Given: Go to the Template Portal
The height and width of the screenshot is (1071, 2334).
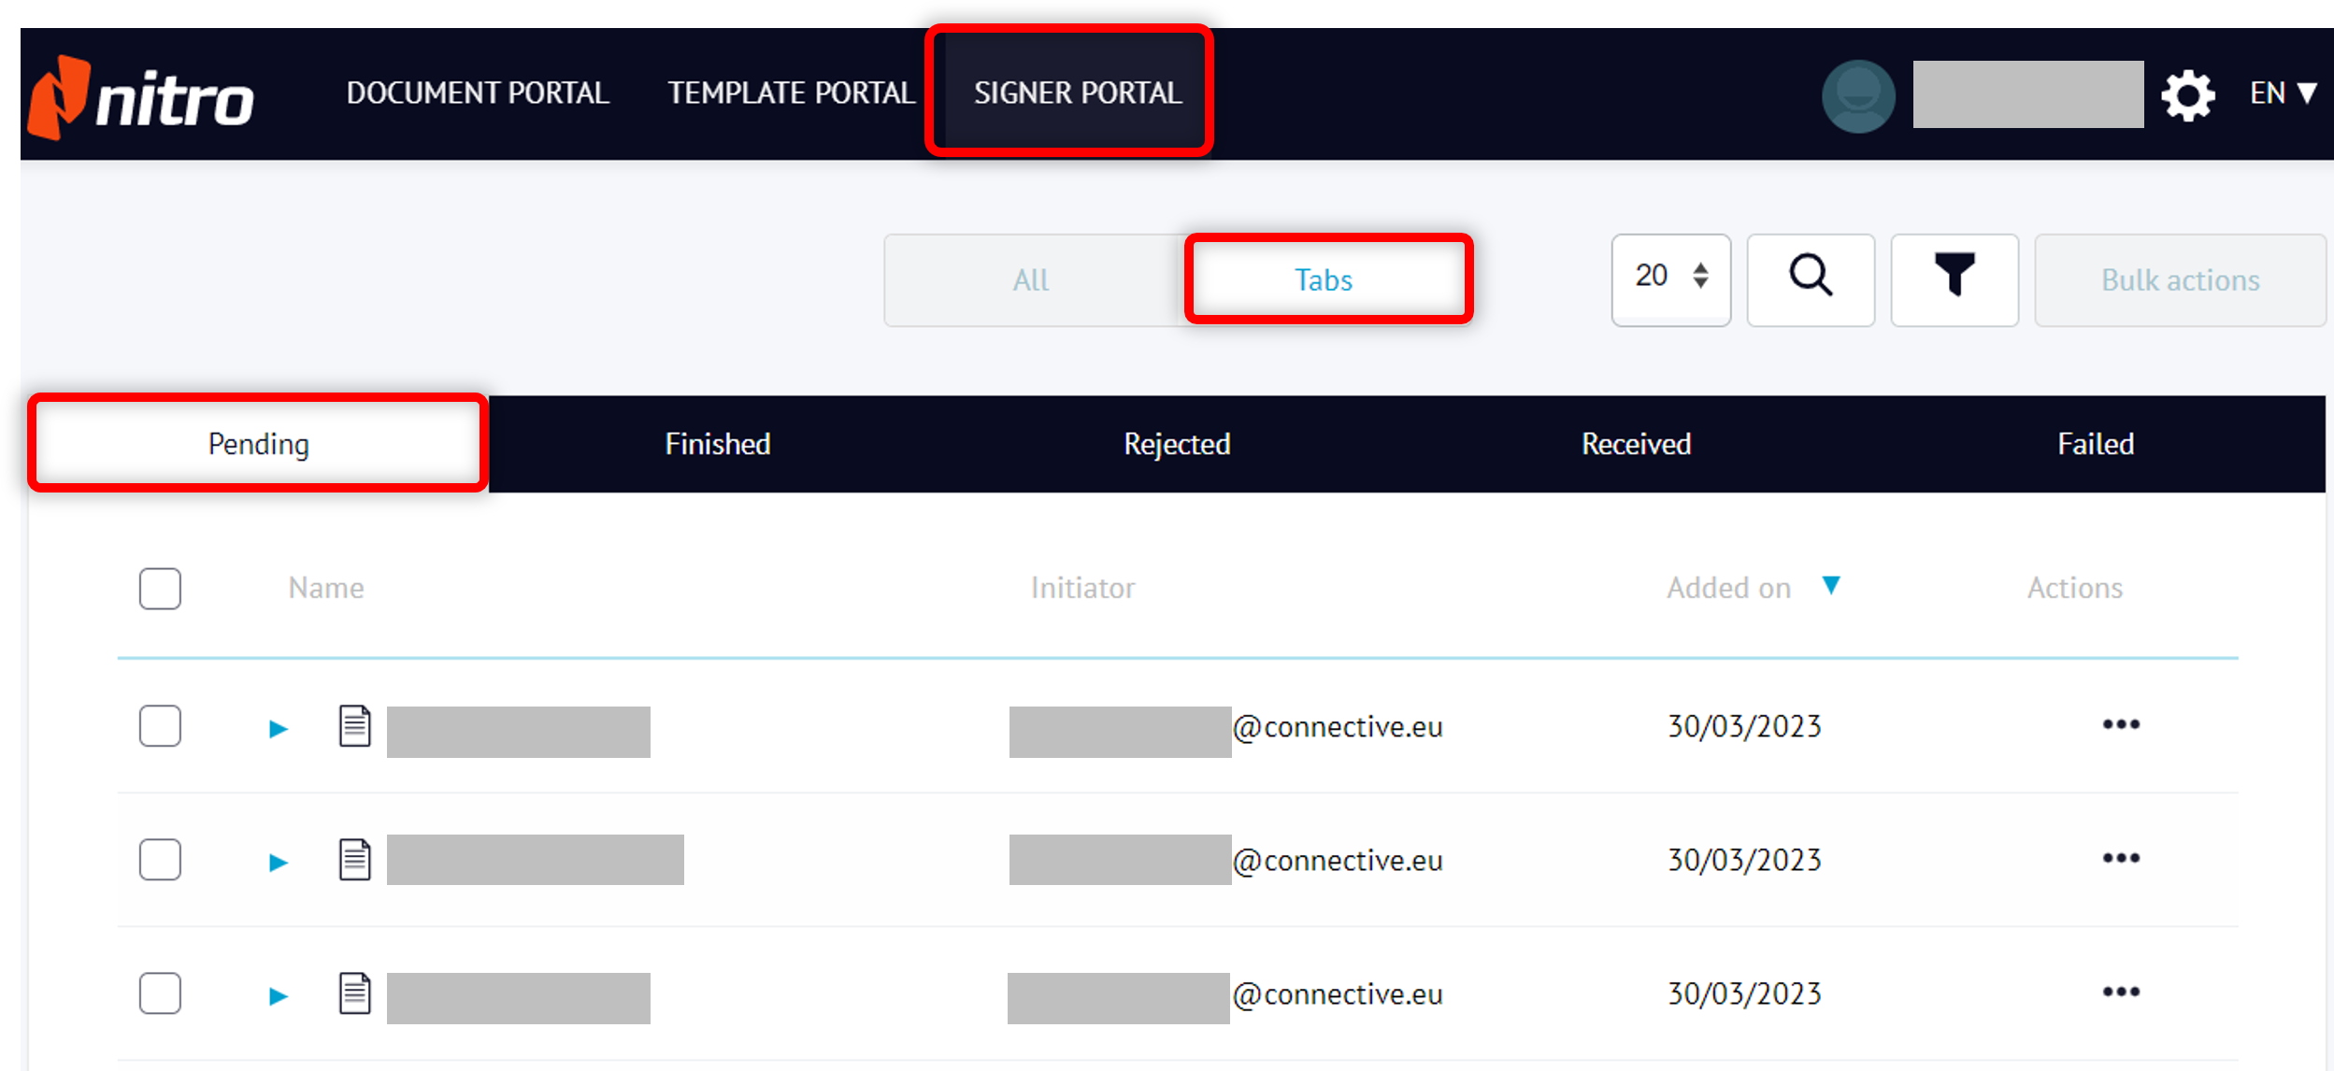Looking at the screenshot, I should coord(791,93).
